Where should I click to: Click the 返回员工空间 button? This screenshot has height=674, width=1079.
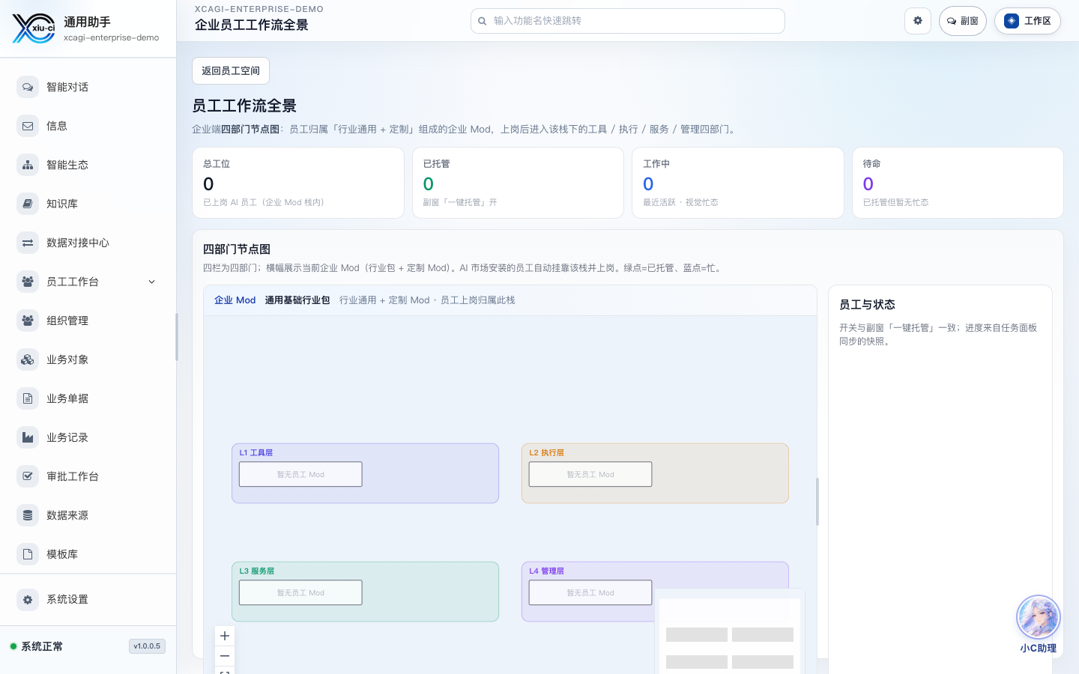click(x=231, y=71)
